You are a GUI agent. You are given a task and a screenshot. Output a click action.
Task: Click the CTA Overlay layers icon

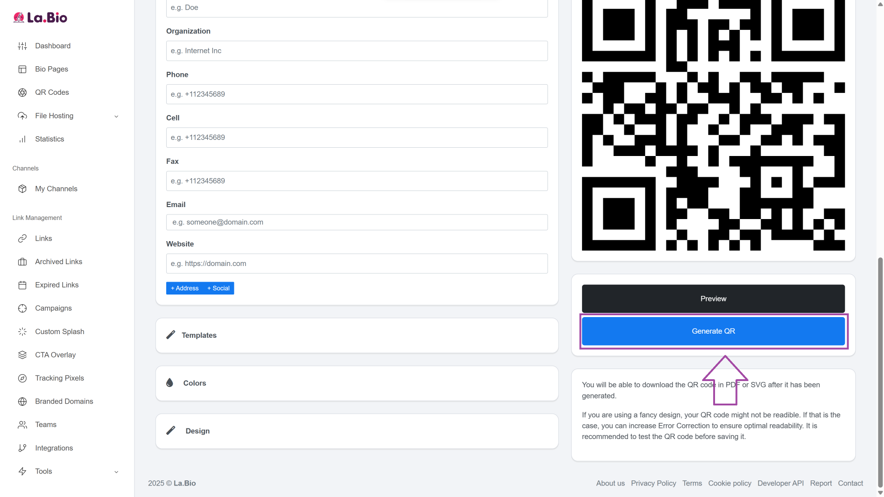point(22,355)
